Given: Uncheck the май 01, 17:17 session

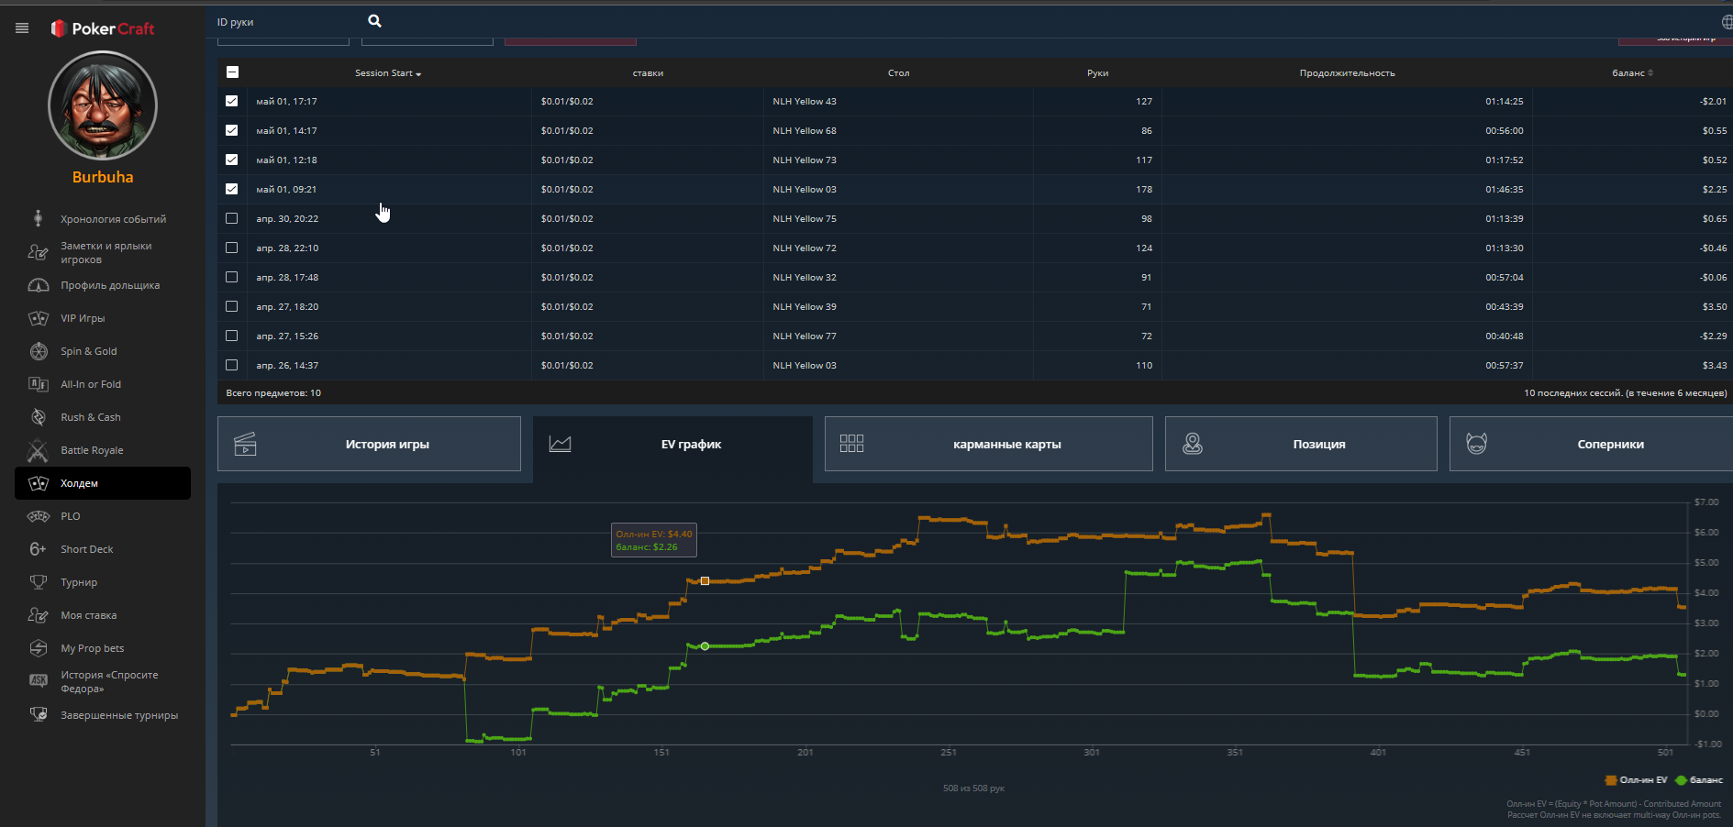Looking at the screenshot, I should [x=232, y=101].
